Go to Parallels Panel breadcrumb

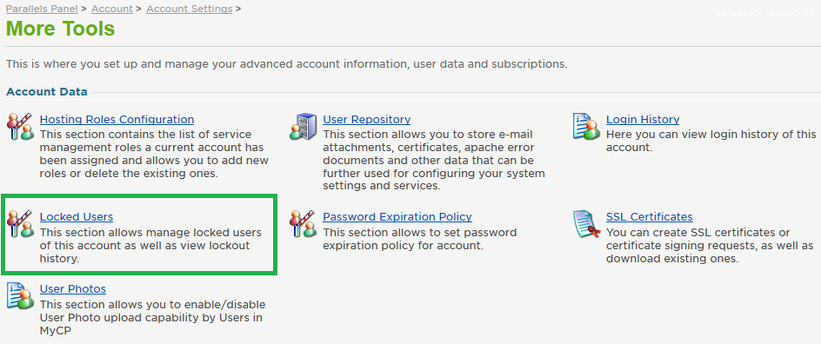coord(42,9)
